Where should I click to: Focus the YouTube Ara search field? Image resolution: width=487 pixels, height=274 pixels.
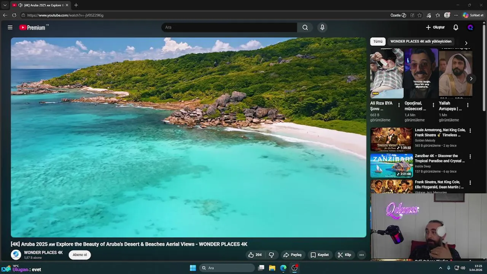point(229,27)
